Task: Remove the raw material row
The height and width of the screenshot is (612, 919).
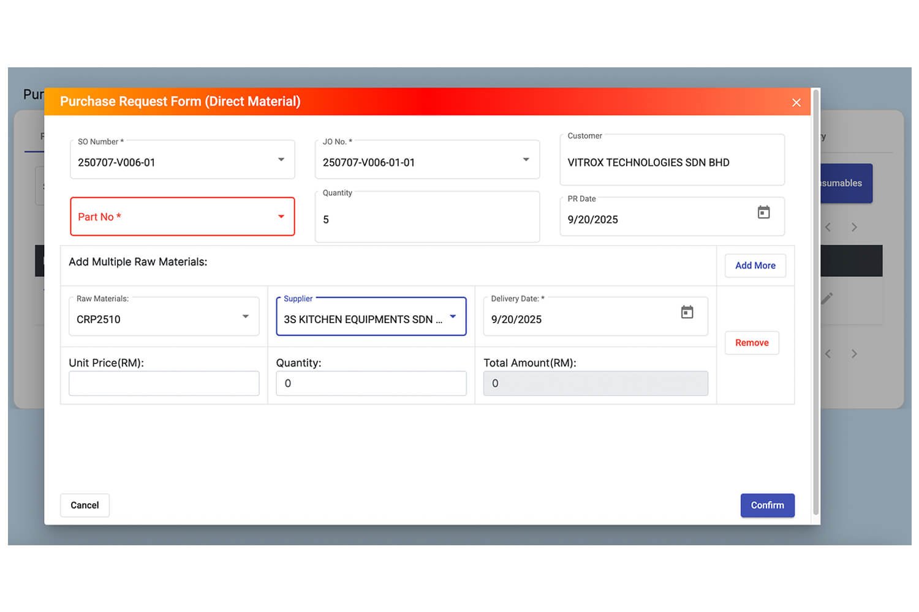Action: point(752,343)
